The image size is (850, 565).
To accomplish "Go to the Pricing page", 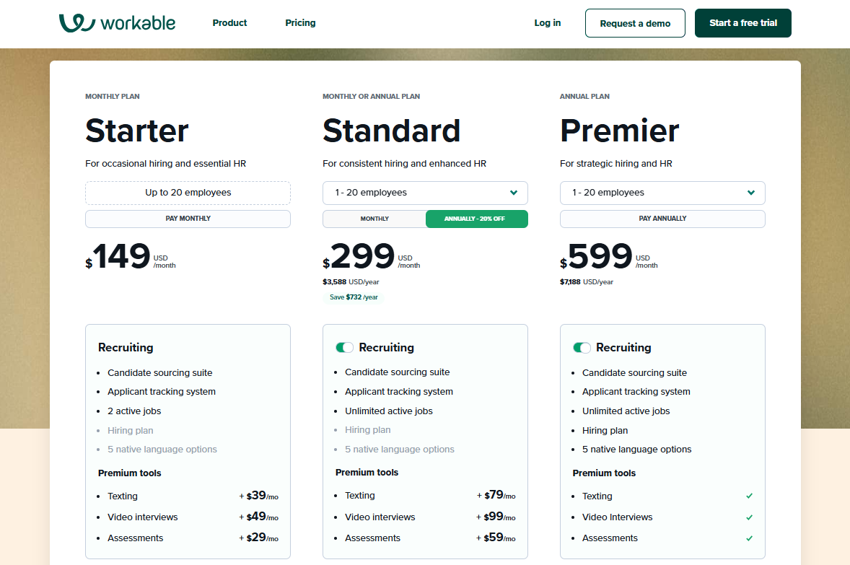I will pos(300,23).
